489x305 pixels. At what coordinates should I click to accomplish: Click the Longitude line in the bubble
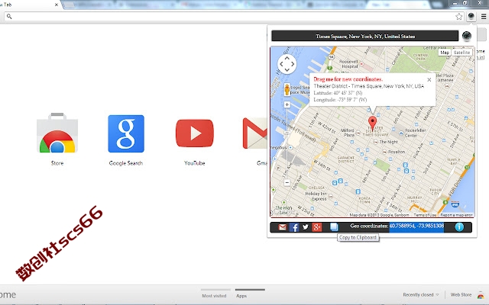point(340,100)
